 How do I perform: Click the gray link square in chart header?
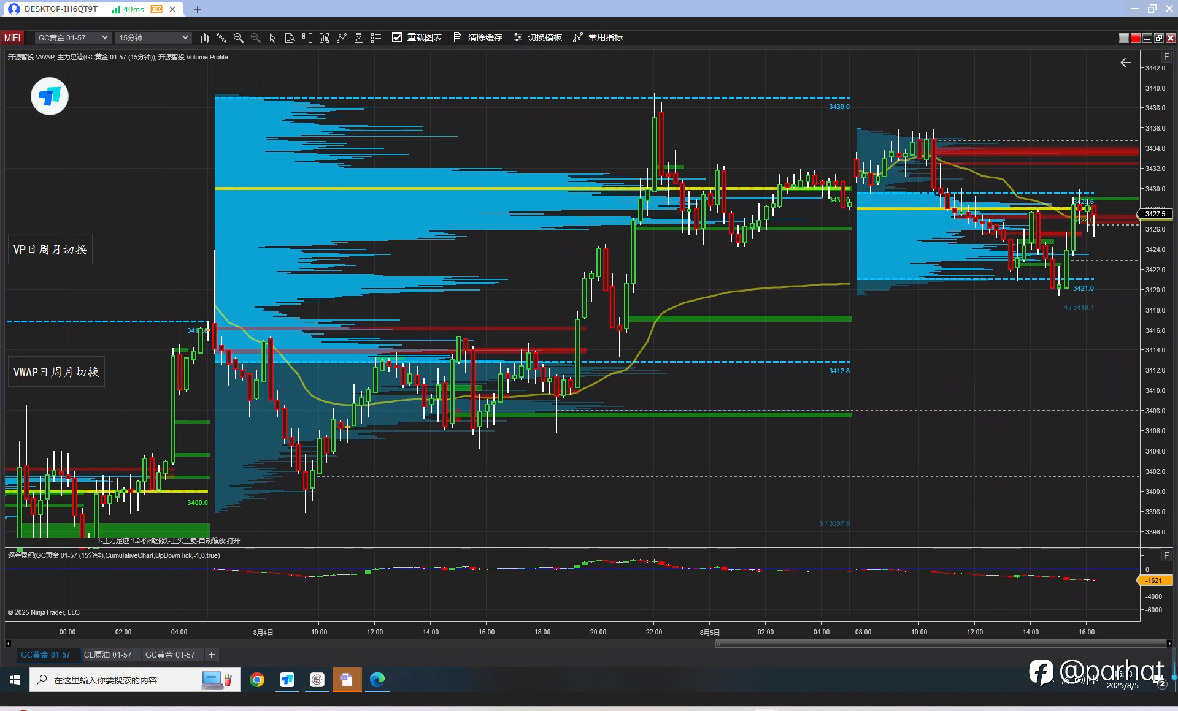point(1124,38)
